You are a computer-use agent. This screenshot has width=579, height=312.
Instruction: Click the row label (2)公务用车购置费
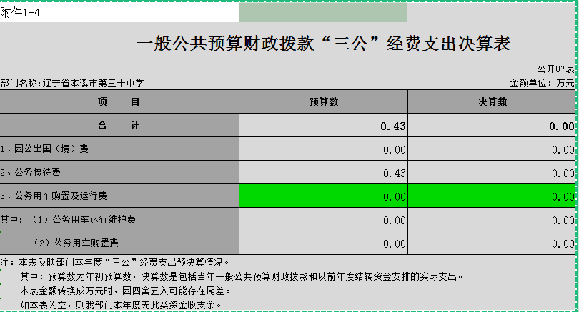(x=119, y=243)
